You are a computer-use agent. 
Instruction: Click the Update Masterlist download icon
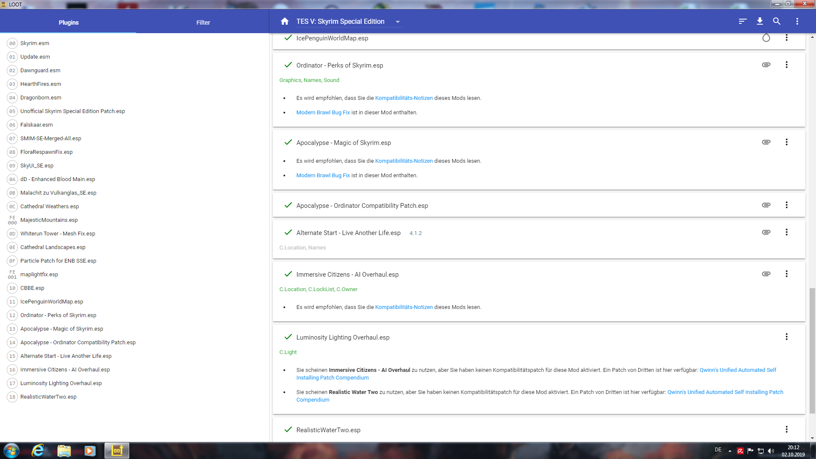point(760,21)
